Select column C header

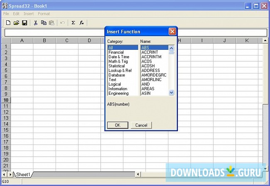[x=67, y=41]
